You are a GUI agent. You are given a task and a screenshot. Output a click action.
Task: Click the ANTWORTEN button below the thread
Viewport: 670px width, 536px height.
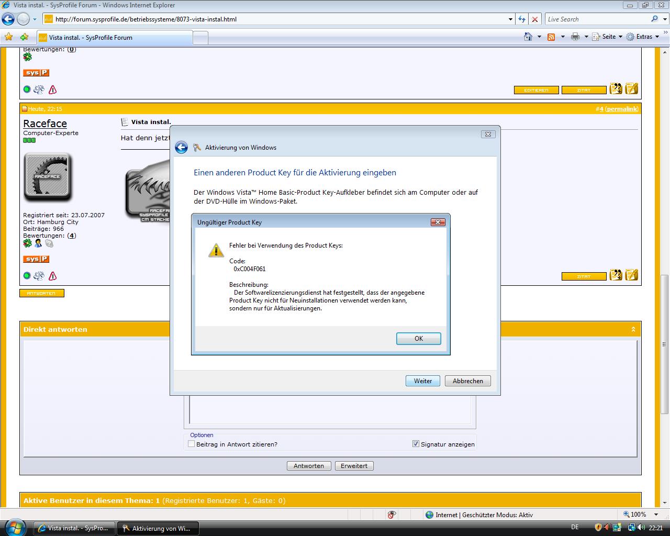[x=42, y=293]
